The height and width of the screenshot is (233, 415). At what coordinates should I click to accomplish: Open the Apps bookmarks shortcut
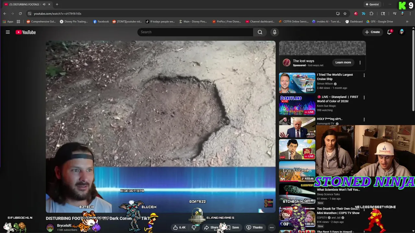coord(8,22)
